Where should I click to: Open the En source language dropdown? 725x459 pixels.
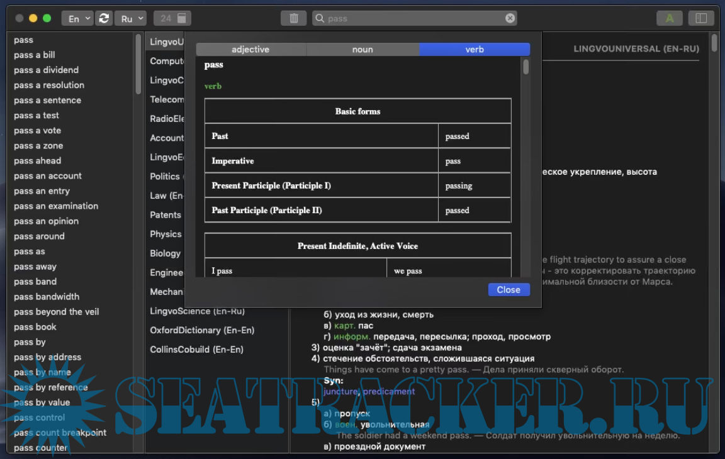click(78, 18)
